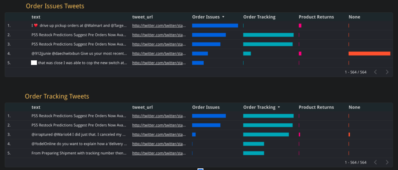Click the teal Order Tracking bar in @YodelOnline row
Viewport: 398px width, 170px height.
253,144
